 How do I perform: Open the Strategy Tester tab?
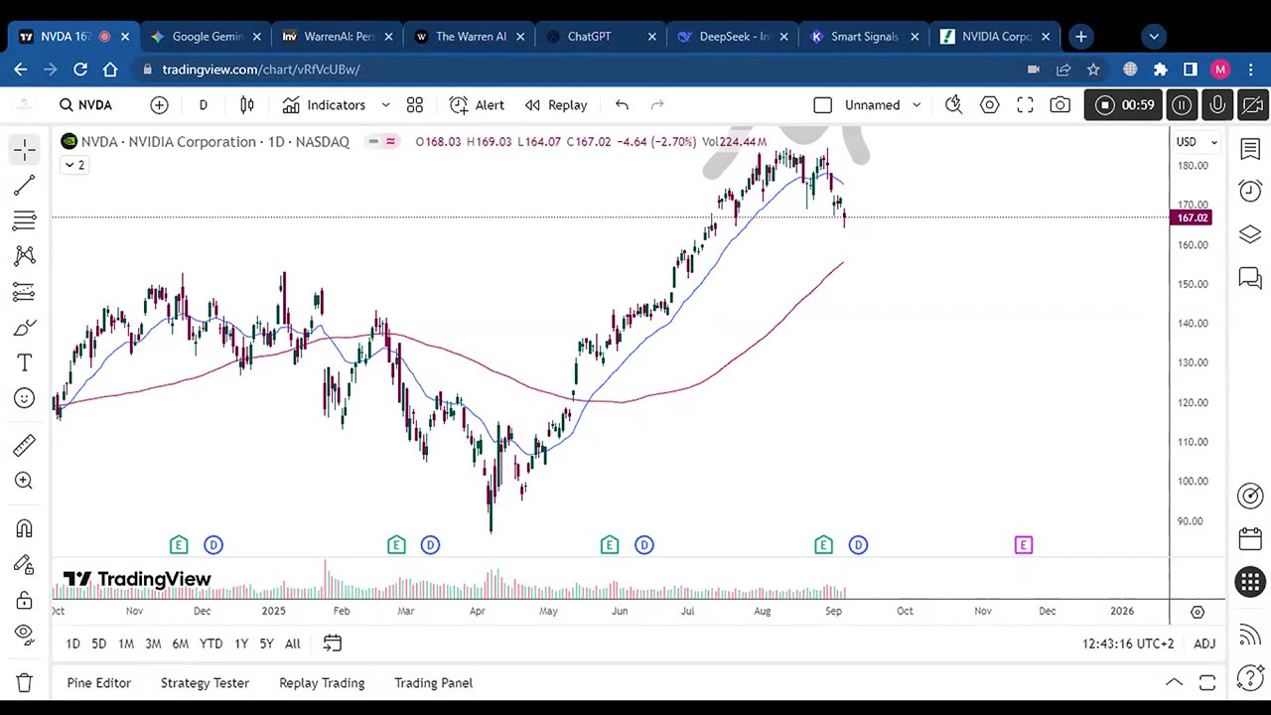[205, 683]
